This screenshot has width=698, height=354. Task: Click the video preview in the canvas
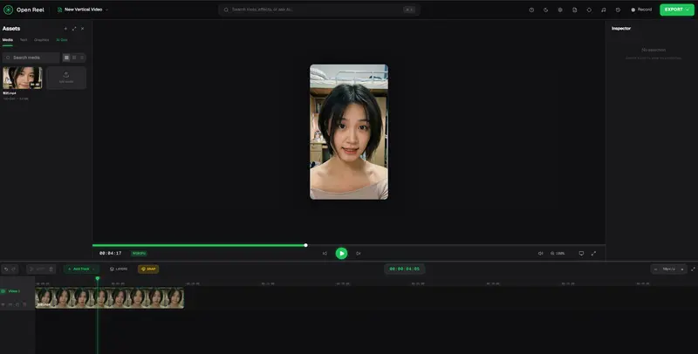click(348, 132)
